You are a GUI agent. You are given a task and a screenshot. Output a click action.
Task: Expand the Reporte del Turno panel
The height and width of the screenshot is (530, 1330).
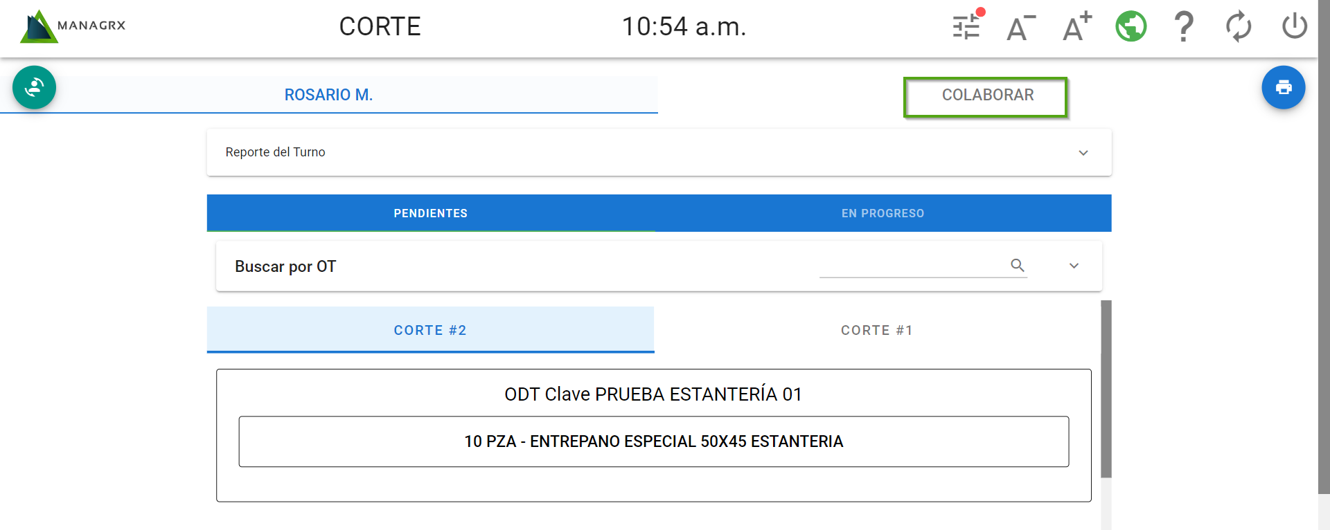1083,152
